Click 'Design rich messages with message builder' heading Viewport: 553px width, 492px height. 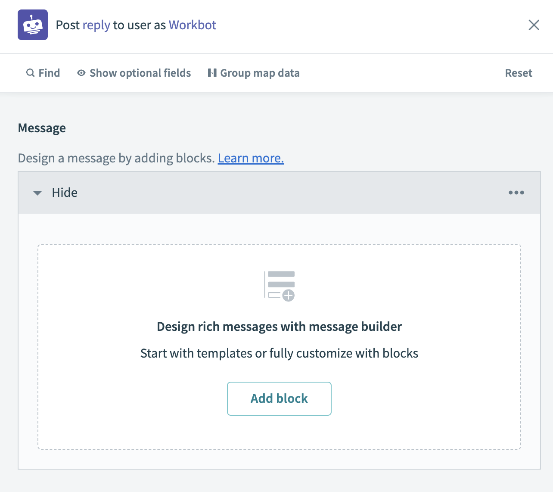click(279, 327)
